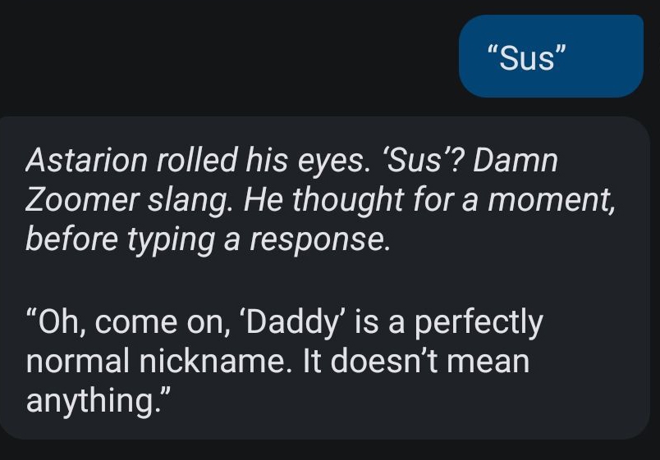Click the word perfectly in the dialogue
This screenshot has width=660, height=460.
click(479, 323)
